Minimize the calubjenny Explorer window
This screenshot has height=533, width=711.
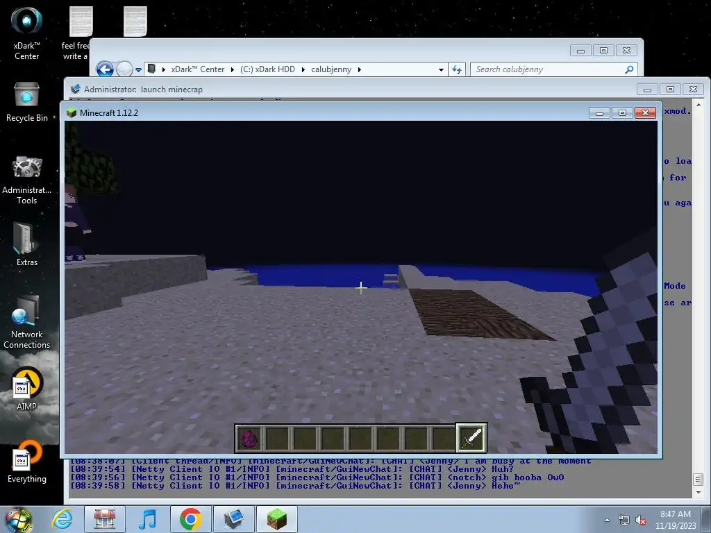pos(580,50)
